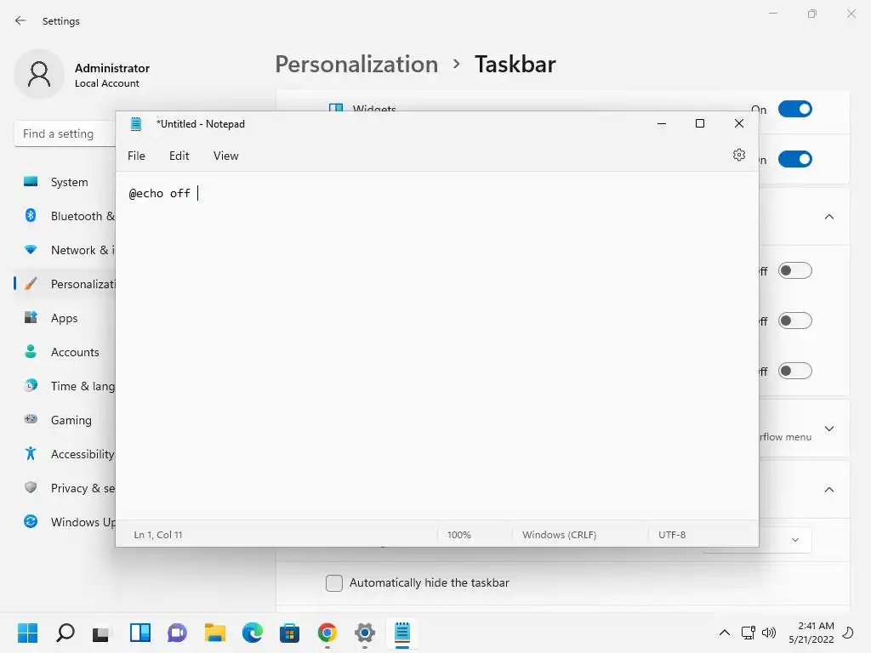Click the 100% zoom status entry
The image size is (871, 653).
pyautogui.click(x=458, y=535)
